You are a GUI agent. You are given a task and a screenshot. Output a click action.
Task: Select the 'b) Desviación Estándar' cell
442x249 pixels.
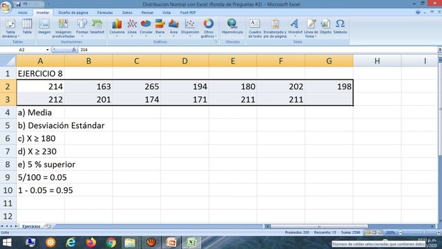40,125
